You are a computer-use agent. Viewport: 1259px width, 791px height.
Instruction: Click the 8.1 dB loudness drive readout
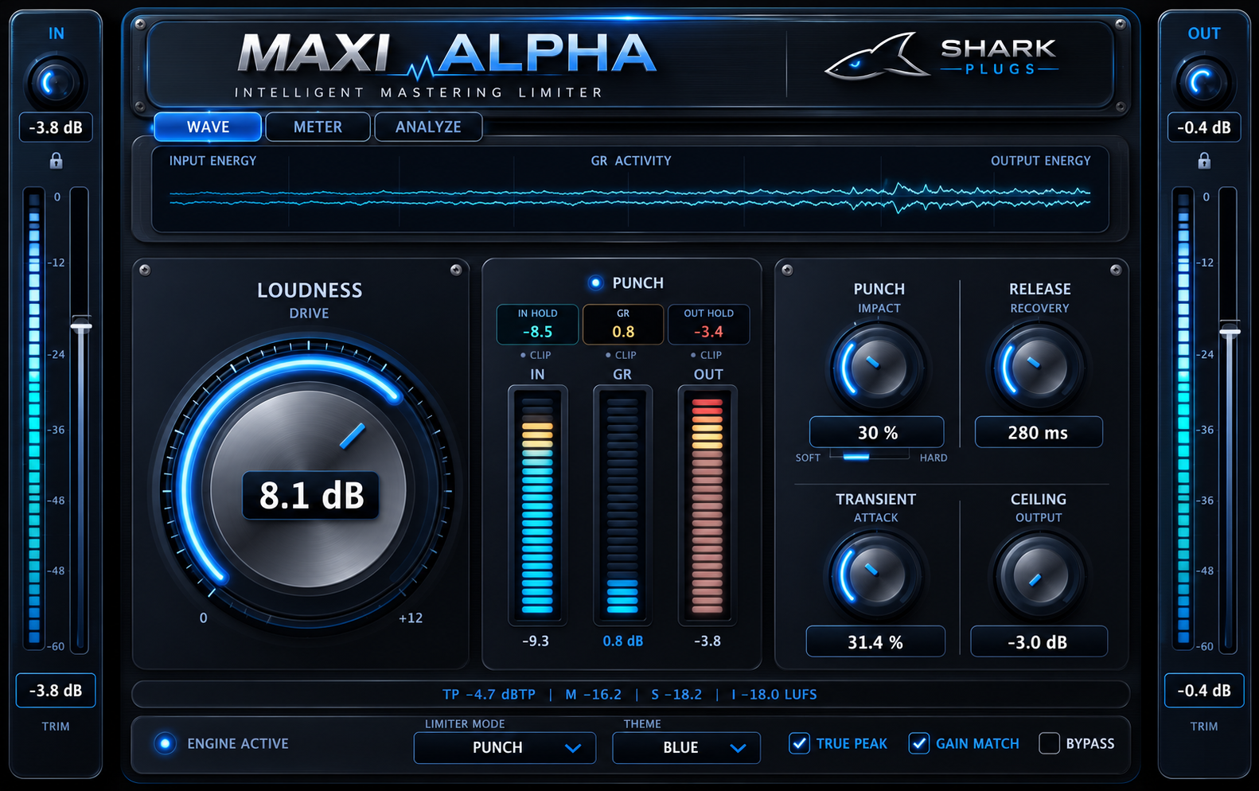pos(311,496)
